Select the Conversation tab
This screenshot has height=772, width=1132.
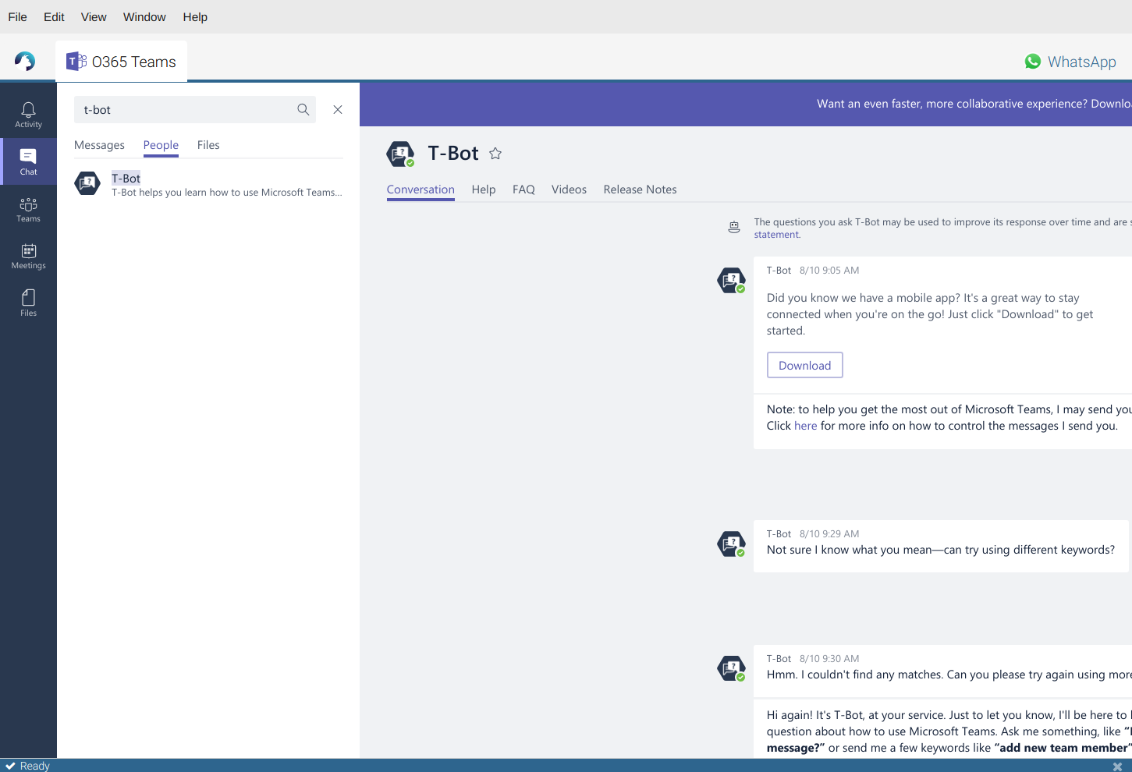(x=421, y=189)
